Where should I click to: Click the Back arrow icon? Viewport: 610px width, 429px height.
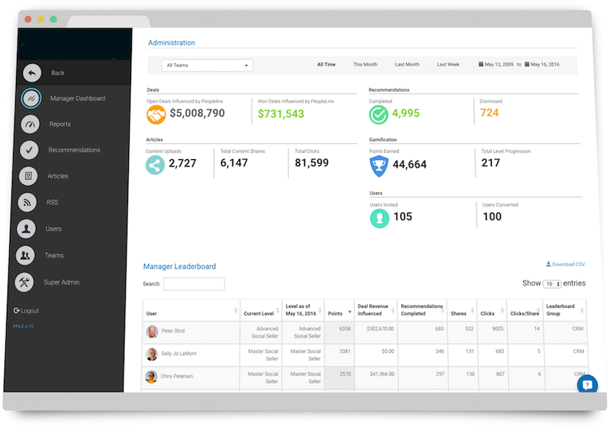(x=32, y=72)
